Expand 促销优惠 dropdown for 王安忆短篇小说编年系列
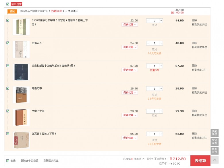 pyautogui.click(x=130, y=70)
